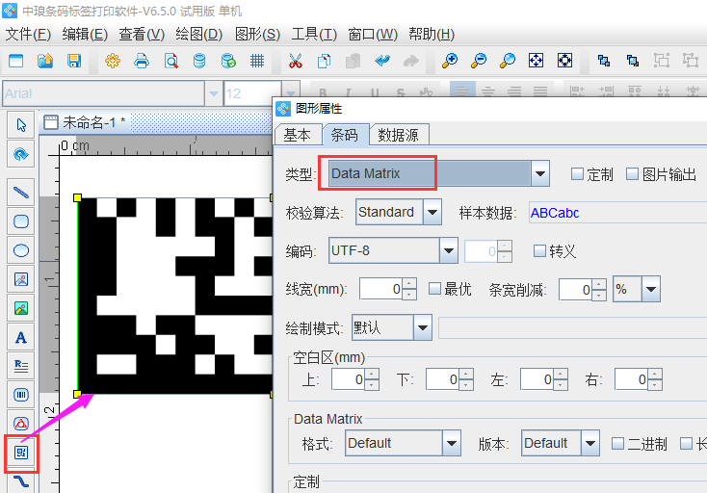Enable the 定制 checkbox
The image size is (707, 493).
point(577,174)
